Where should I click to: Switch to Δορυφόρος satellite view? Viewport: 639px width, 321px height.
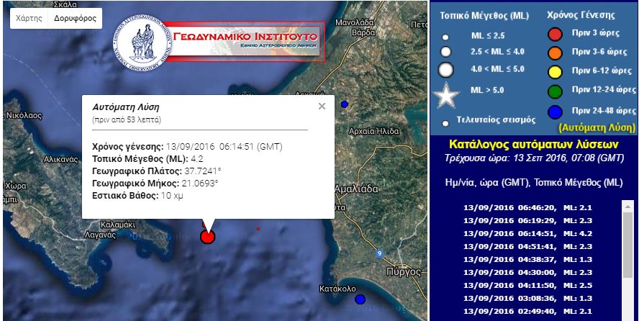(x=75, y=18)
